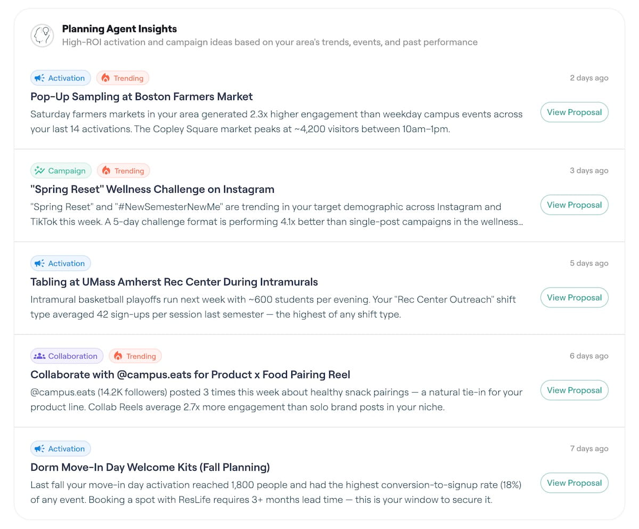Open Pop-Up Sampling at Boston Farmers Market title

tap(142, 97)
